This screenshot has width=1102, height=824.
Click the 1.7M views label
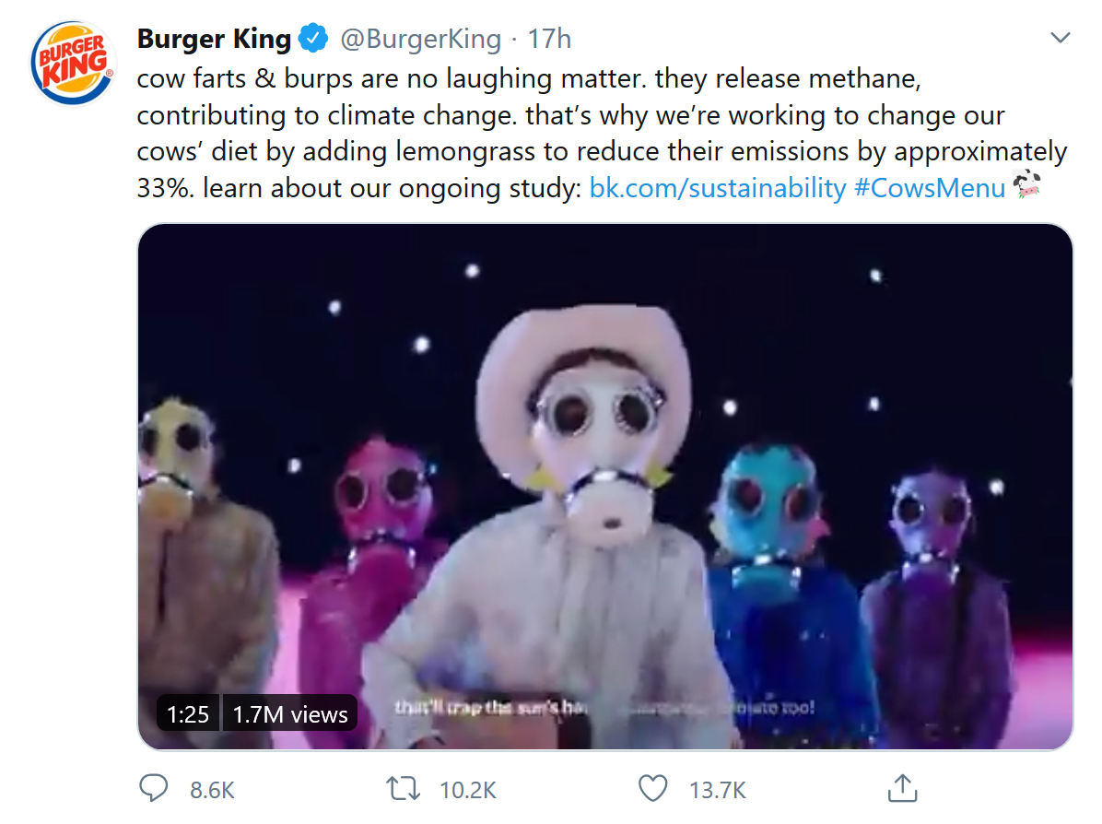[290, 713]
